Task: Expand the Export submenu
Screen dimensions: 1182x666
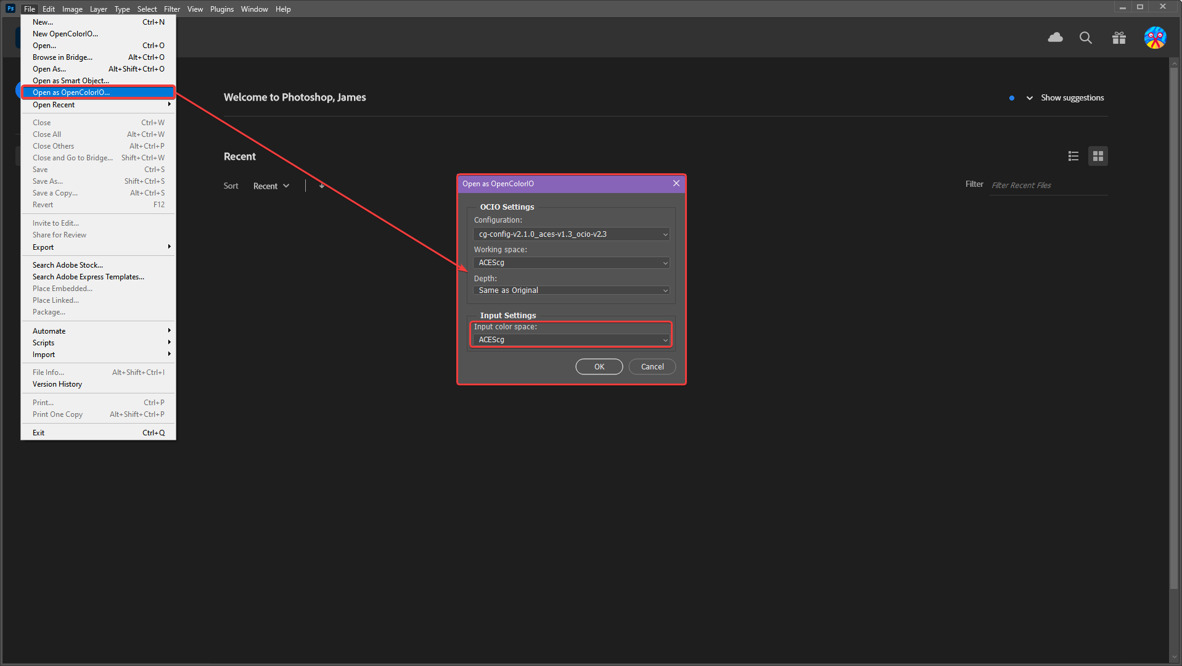Action: point(98,247)
